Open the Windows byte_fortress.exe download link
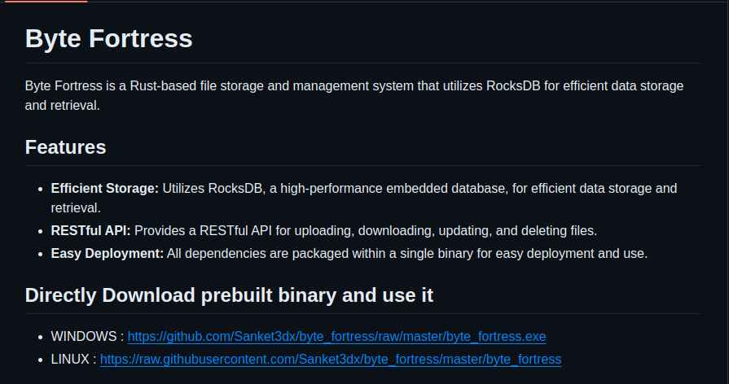This screenshot has width=729, height=384. (336, 336)
